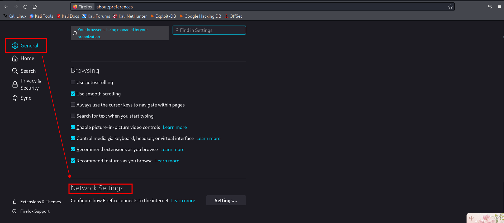The height and width of the screenshot is (223, 504).
Task: Click the Browsing section heading
Action: click(x=85, y=70)
